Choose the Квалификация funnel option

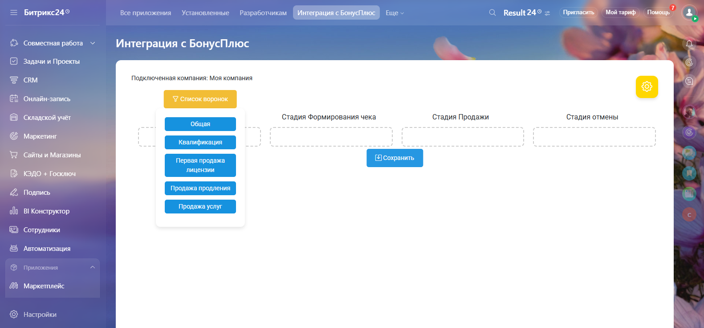point(200,142)
